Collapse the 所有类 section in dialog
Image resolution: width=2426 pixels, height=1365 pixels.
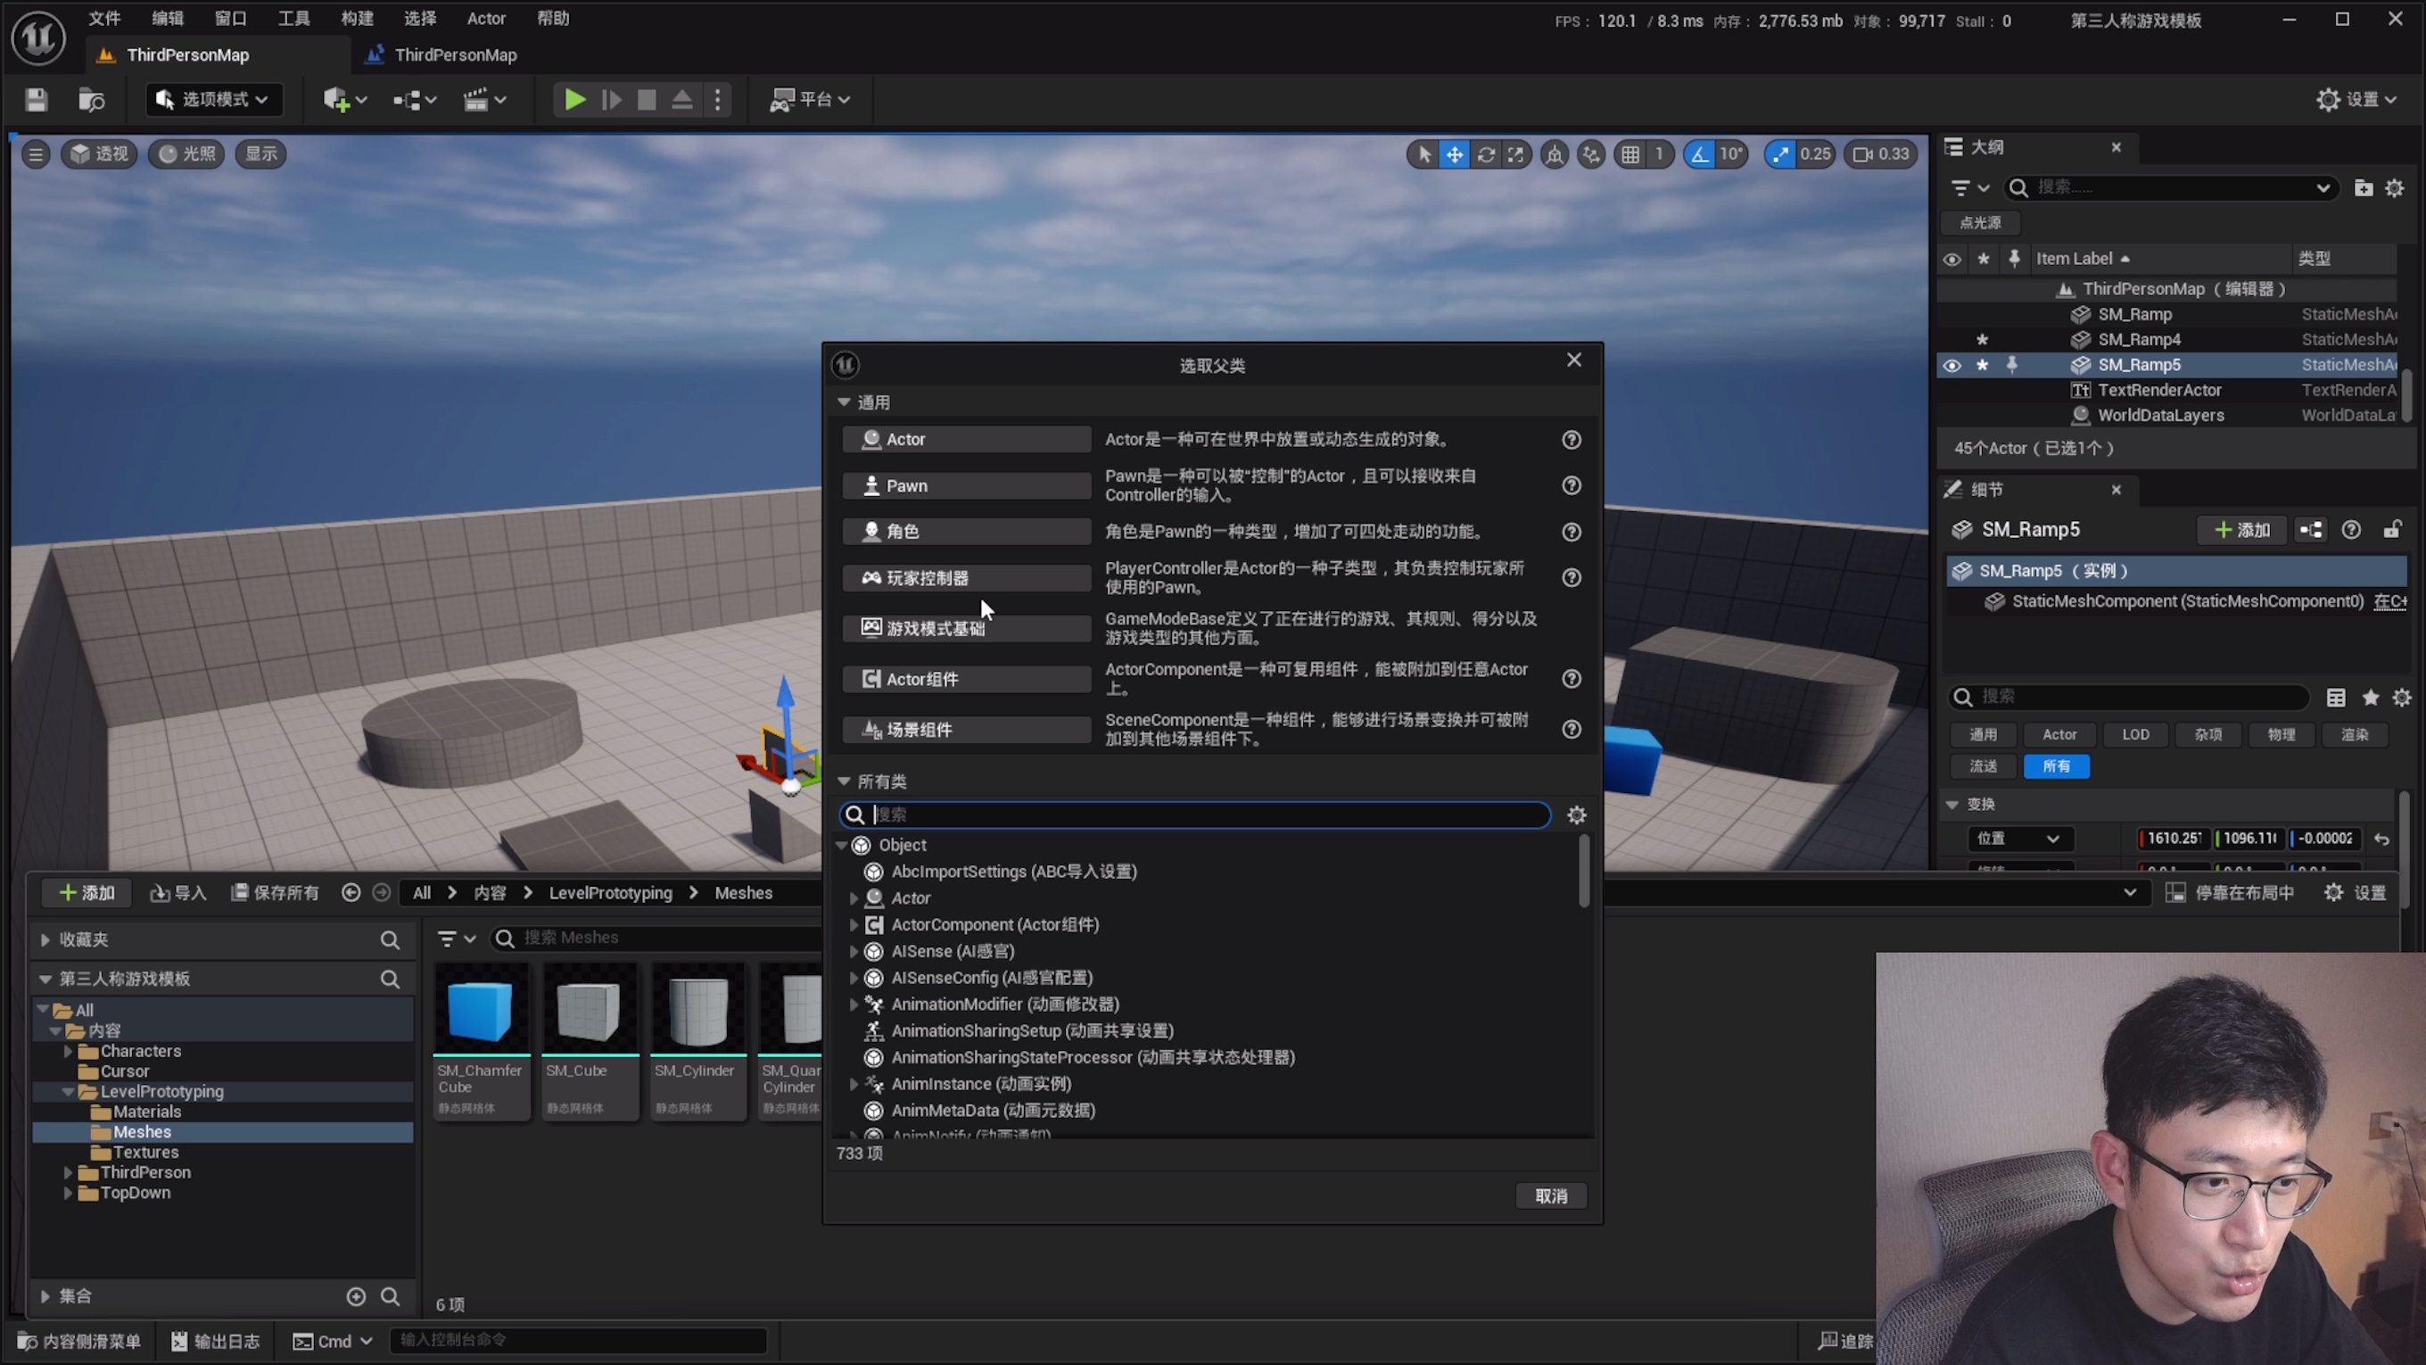(x=844, y=782)
